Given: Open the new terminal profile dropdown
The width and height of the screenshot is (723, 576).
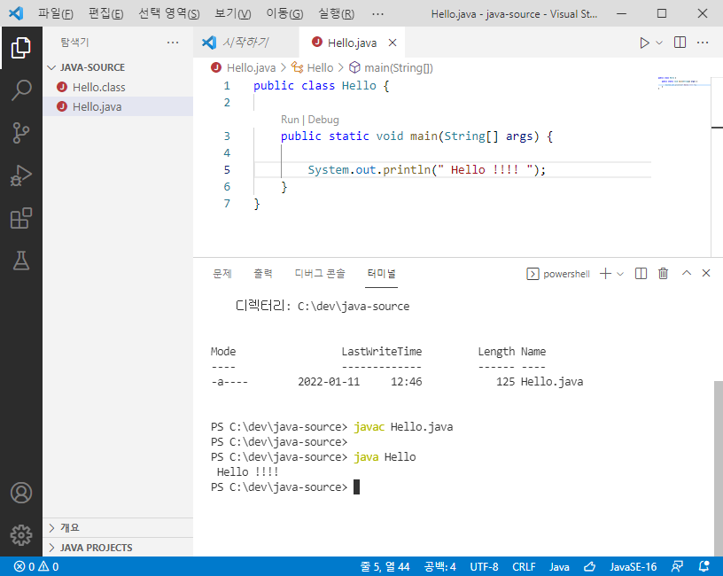Looking at the screenshot, I should coord(620,274).
